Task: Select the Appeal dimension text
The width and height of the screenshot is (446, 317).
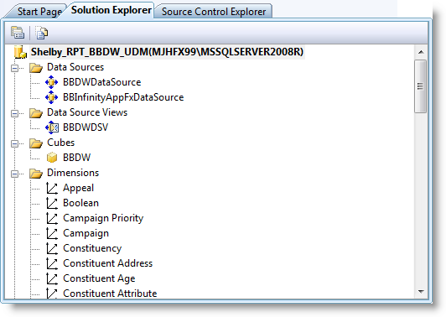Action: coord(78,188)
